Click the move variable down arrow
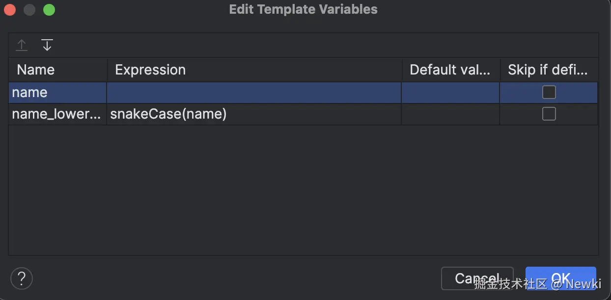 coord(47,46)
